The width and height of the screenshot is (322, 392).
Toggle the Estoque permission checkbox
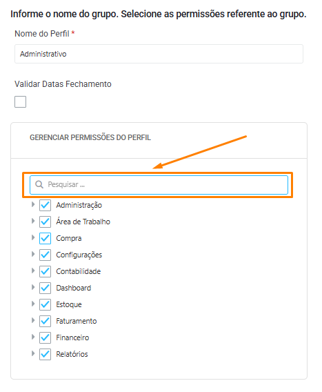pyautogui.click(x=45, y=304)
